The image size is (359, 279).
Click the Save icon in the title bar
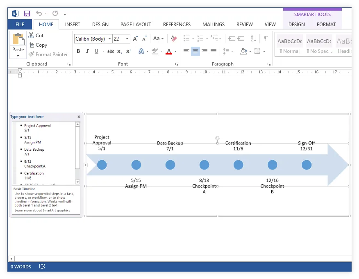[x=27, y=14]
